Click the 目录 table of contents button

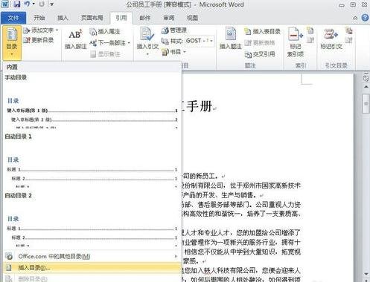[12, 42]
